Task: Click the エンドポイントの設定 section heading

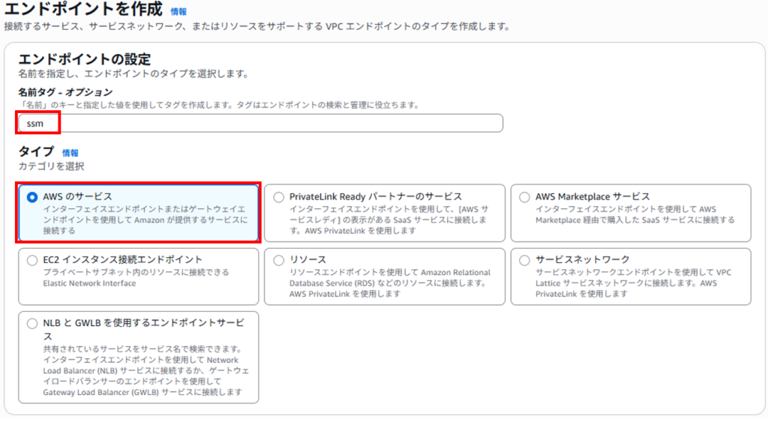Action: click(84, 59)
